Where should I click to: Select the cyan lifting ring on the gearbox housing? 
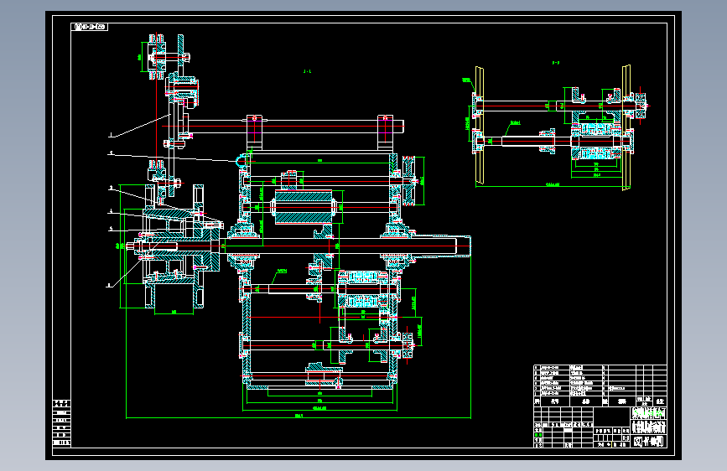click(241, 161)
